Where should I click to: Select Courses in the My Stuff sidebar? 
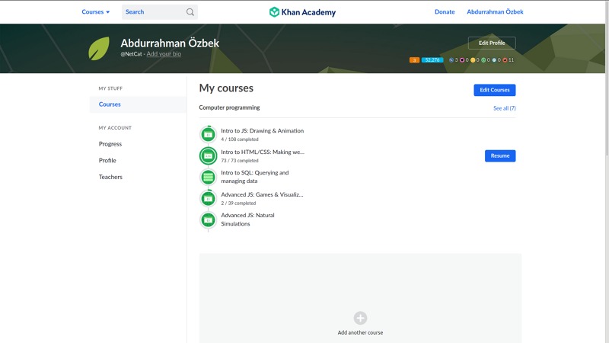tap(138, 104)
